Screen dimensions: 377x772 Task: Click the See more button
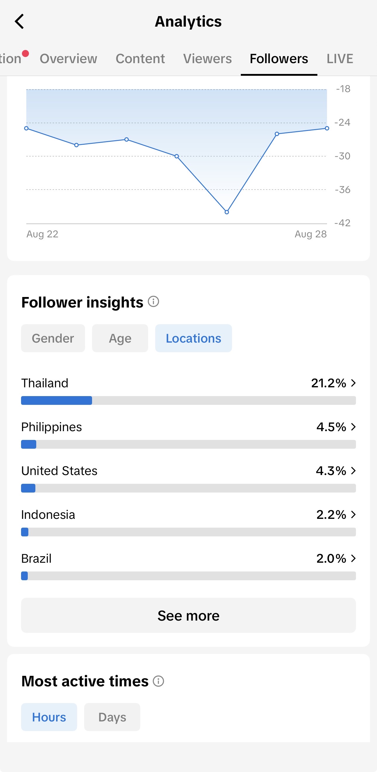click(188, 615)
